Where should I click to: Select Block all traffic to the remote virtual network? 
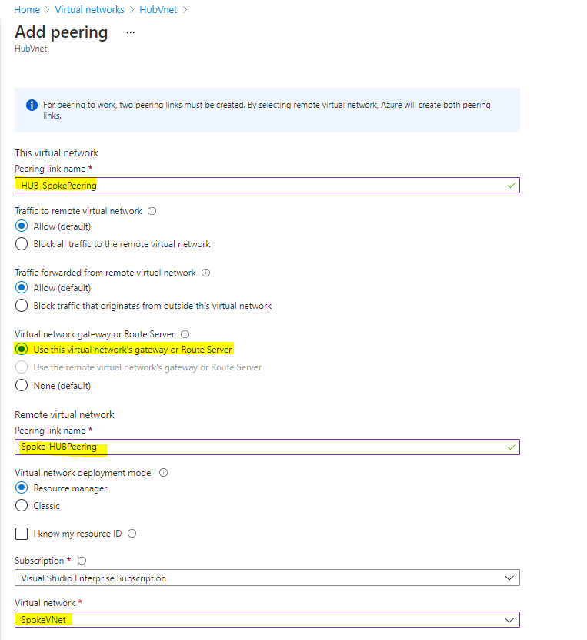pyautogui.click(x=22, y=244)
